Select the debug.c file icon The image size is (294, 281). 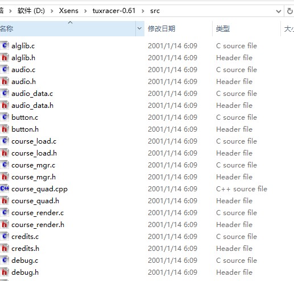(x=5, y=260)
